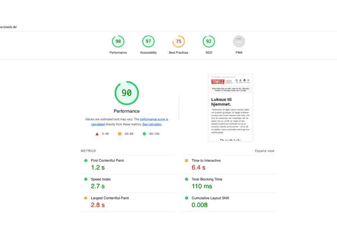This screenshot has height=236, width=337.
Task: Click the Towels.dk page screenshot preview
Action: point(230,108)
